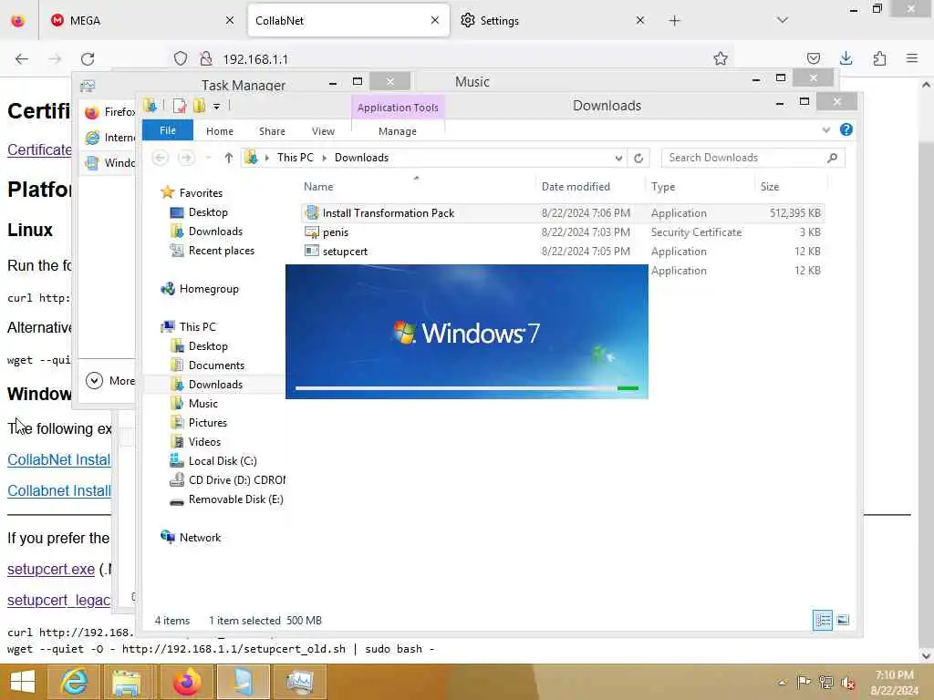934x700 pixels.
Task: Switch to Firefox on the taskbar
Action: [x=187, y=682]
